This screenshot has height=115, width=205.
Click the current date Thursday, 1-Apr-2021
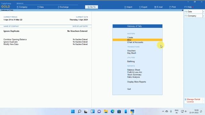pyautogui.click(x=79, y=20)
